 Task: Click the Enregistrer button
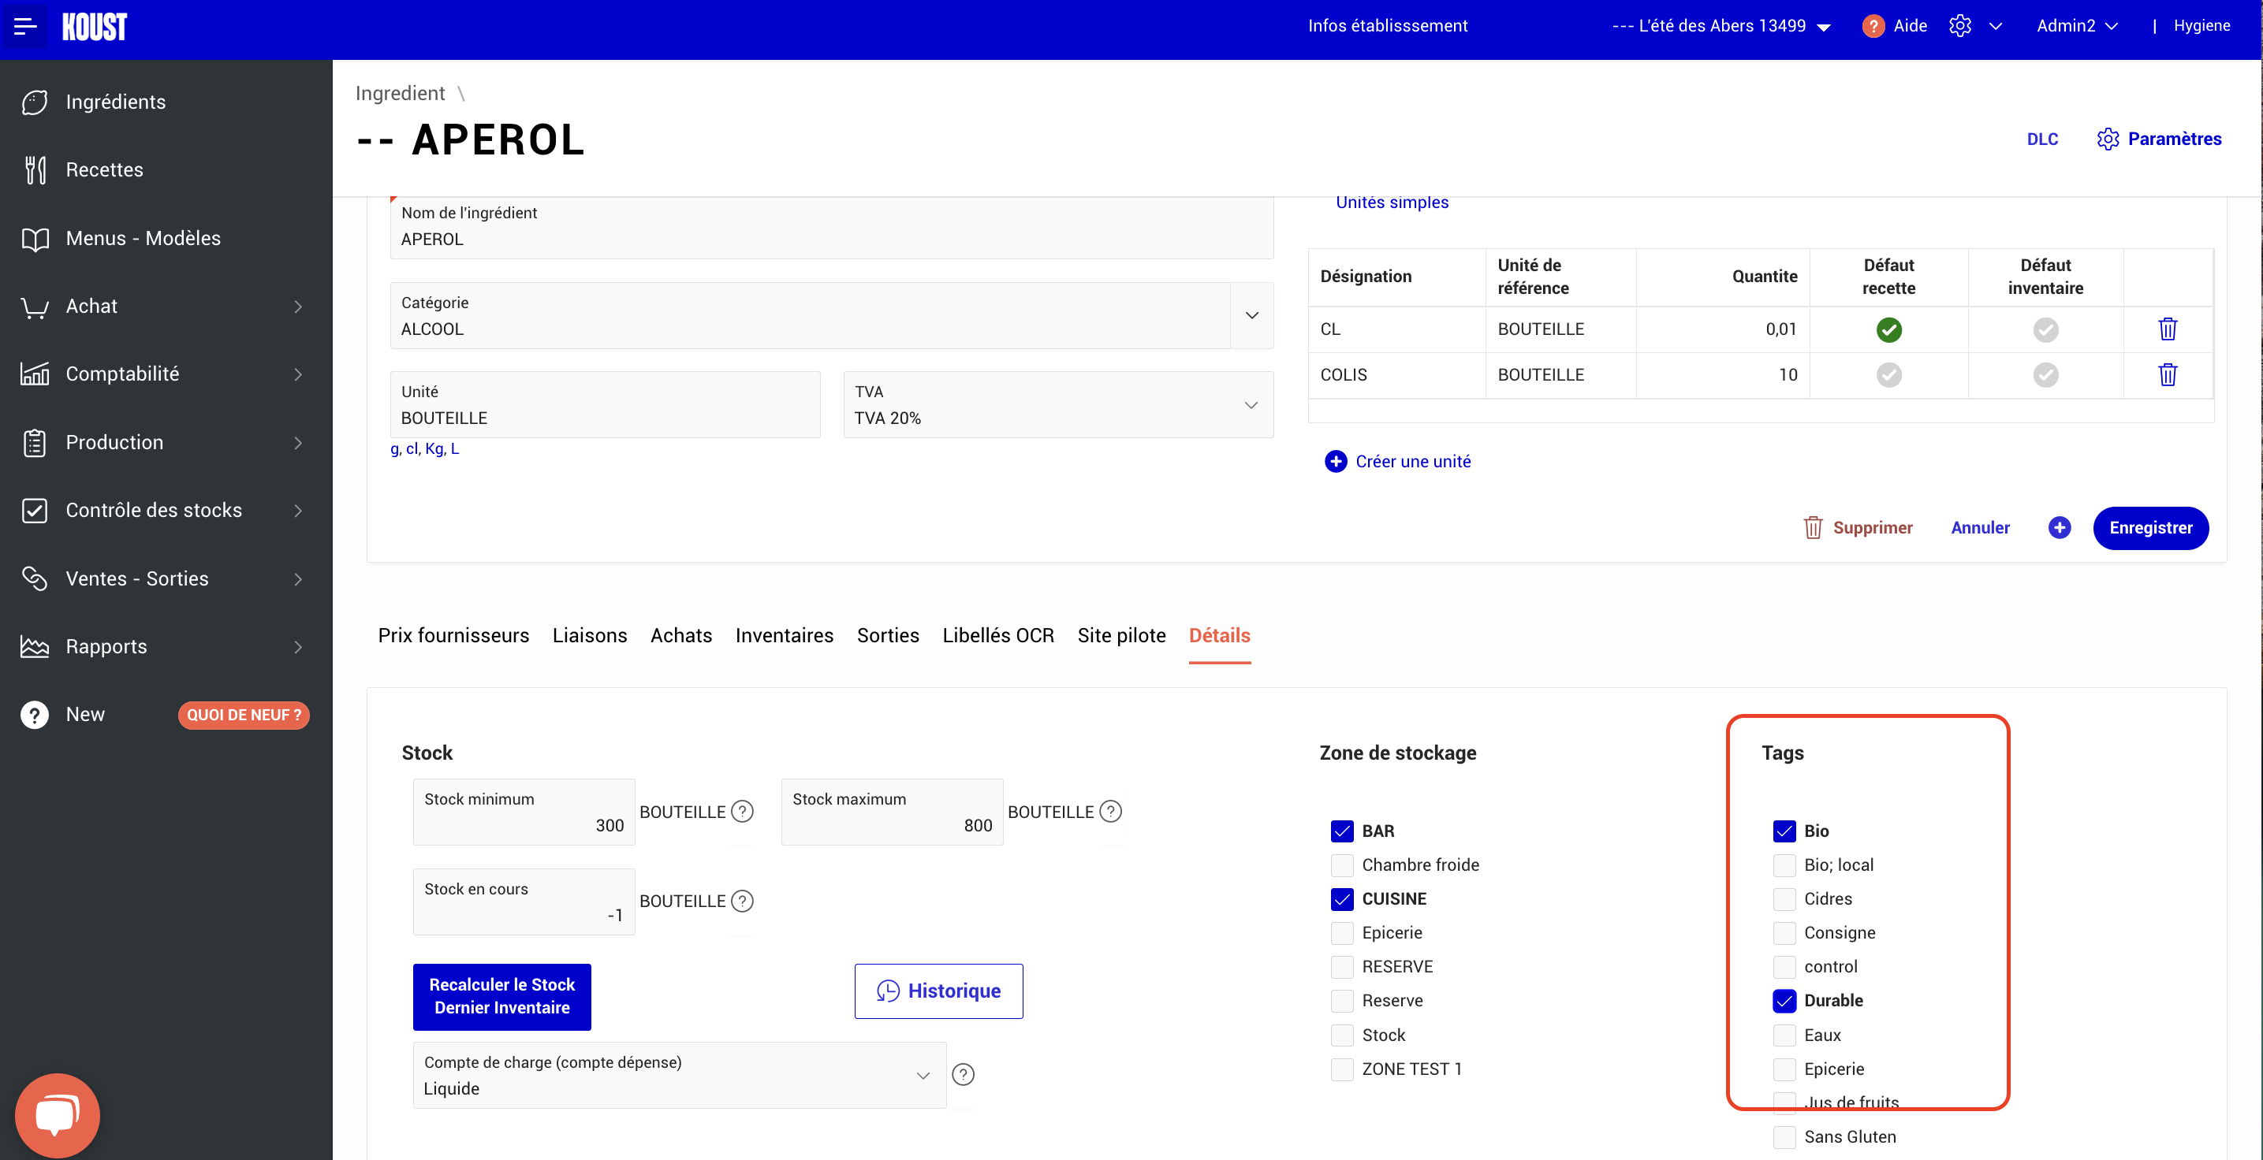[2149, 528]
